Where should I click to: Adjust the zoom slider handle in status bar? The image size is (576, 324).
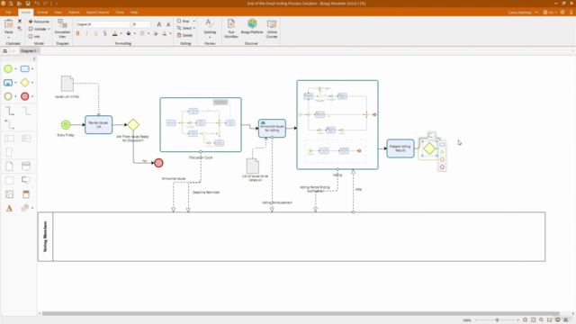coord(497,320)
